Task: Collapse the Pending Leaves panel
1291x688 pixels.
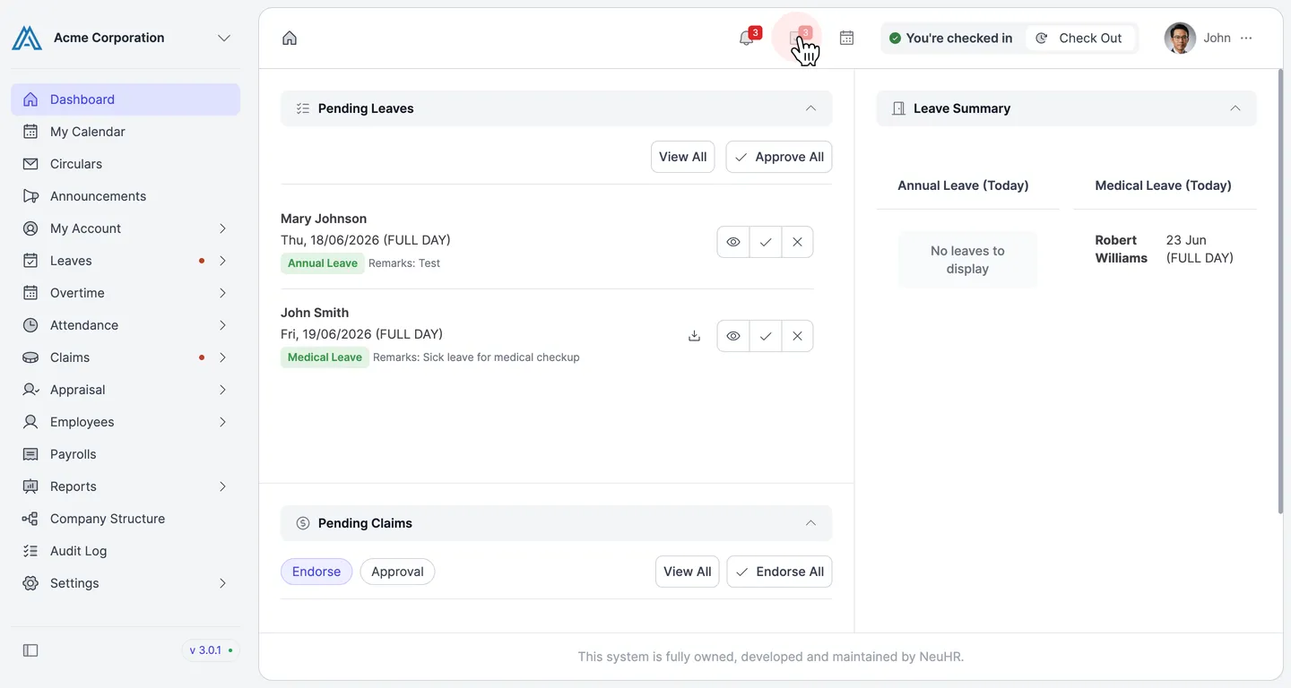Action: (x=810, y=108)
